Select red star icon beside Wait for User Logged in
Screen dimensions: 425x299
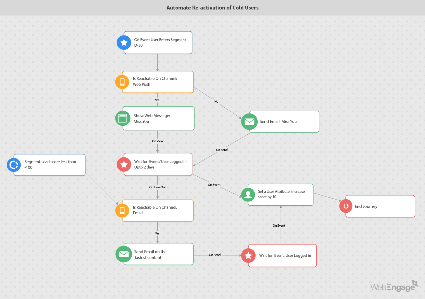point(248,255)
